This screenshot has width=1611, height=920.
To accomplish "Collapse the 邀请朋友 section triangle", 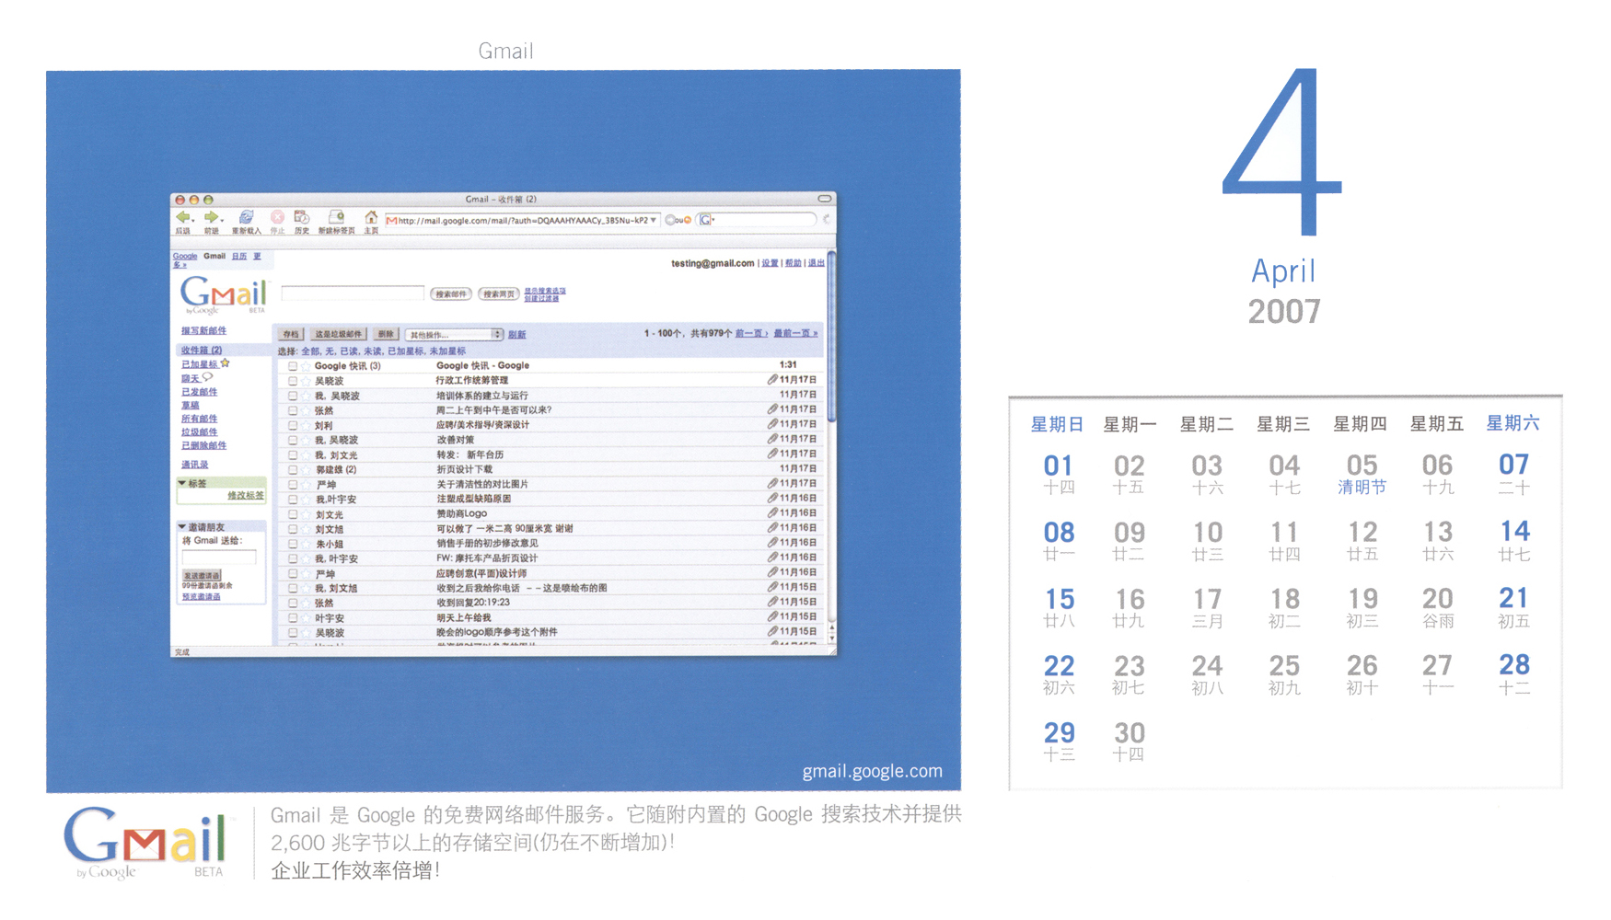I will pyautogui.click(x=182, y=527).
